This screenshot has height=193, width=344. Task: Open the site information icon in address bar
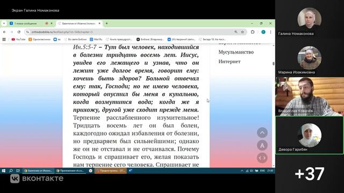tap(27, 32)
